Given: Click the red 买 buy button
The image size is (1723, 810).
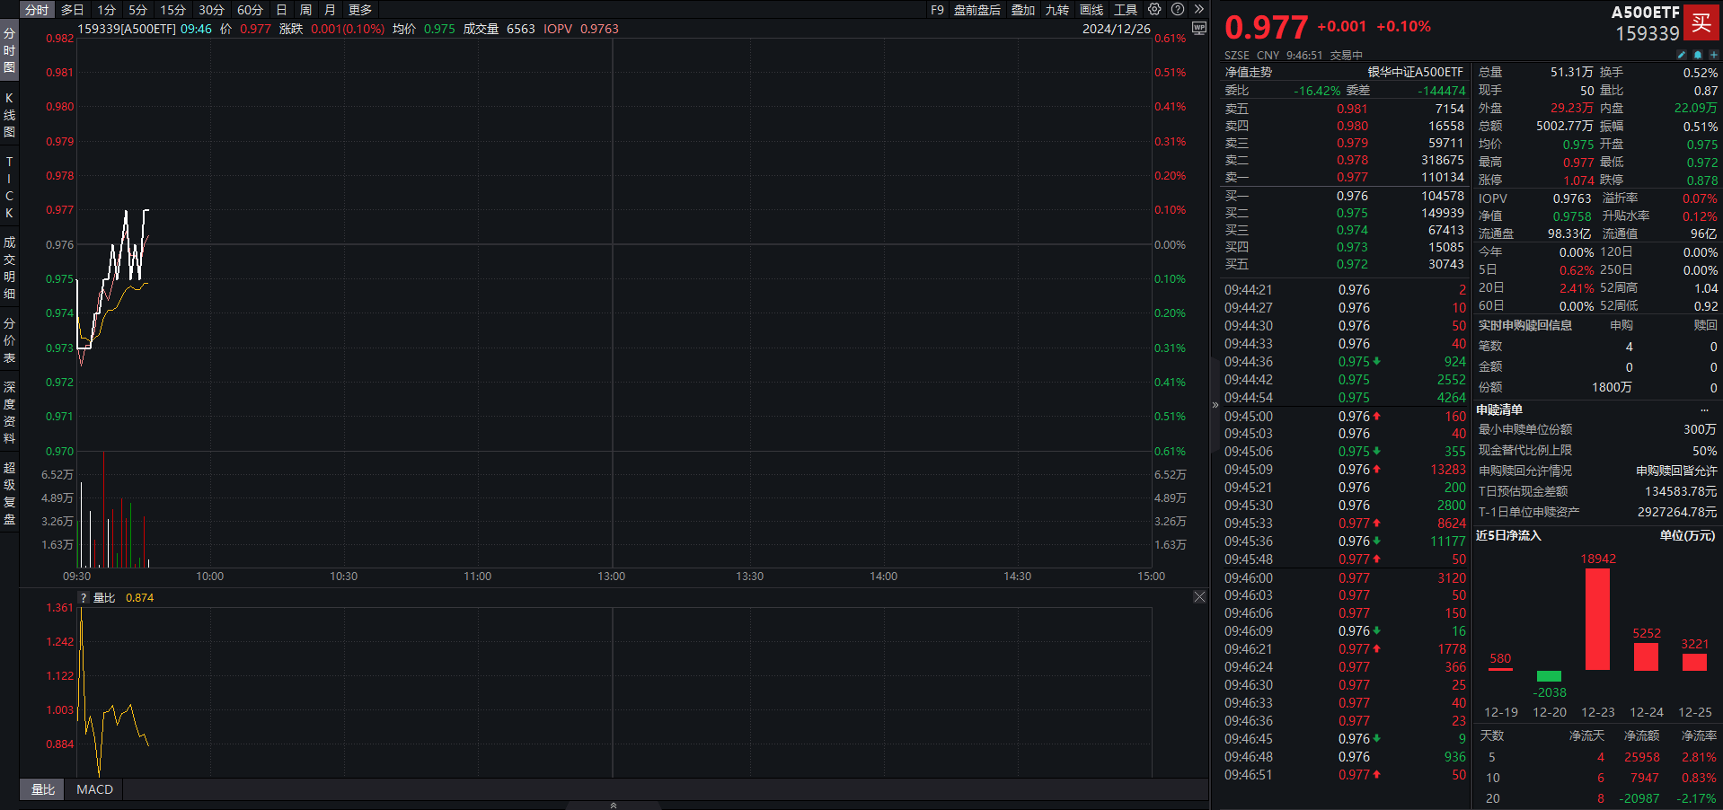Looking at the screenshot, I should (1701, 24).
